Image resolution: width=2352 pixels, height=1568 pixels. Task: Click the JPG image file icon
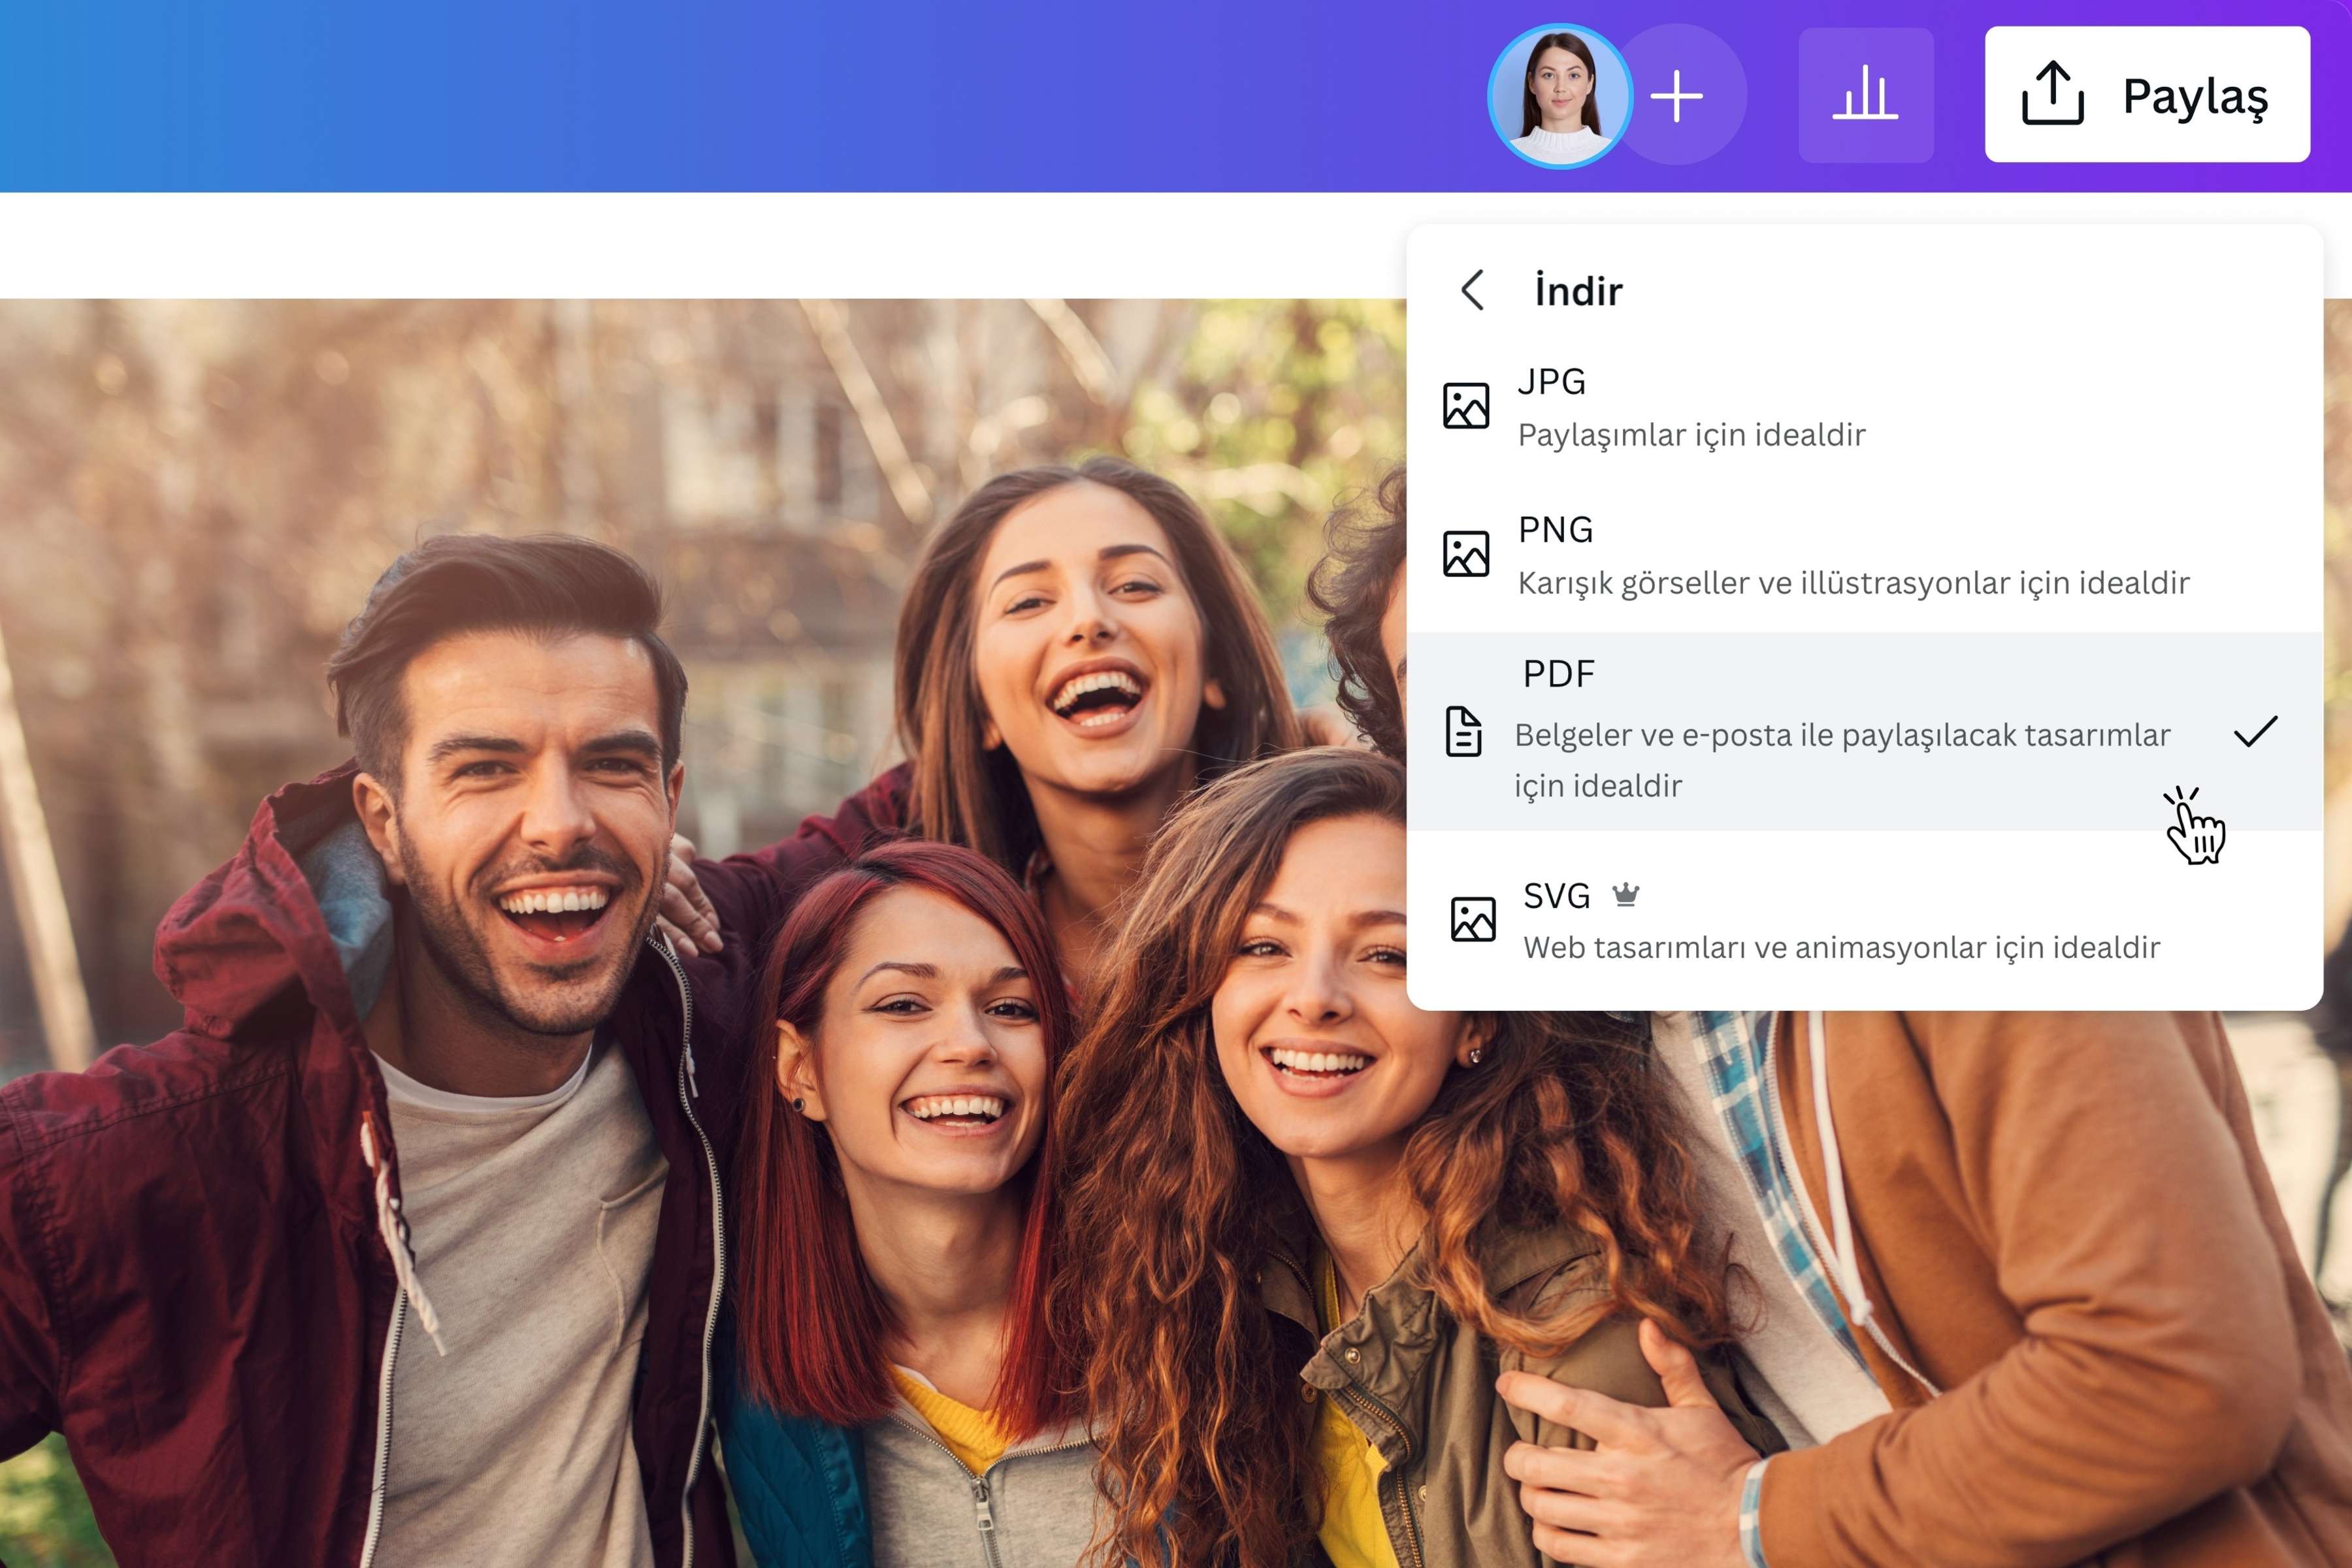point(1466,406)
